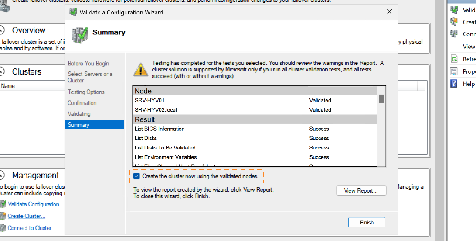Viewport: 476px width, 241px height.
Task: Collapse the Clusters section
Action: coord(2,72)
